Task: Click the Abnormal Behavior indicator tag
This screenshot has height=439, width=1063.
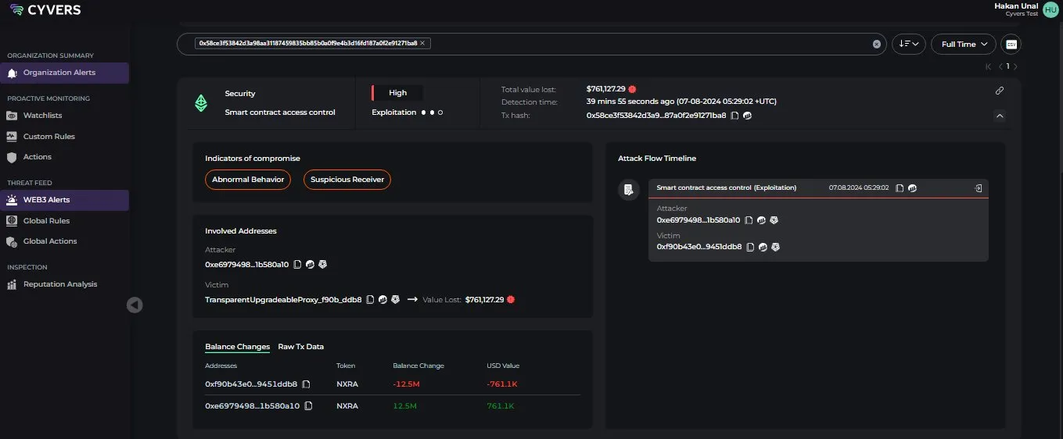Action: pos(248,180)
